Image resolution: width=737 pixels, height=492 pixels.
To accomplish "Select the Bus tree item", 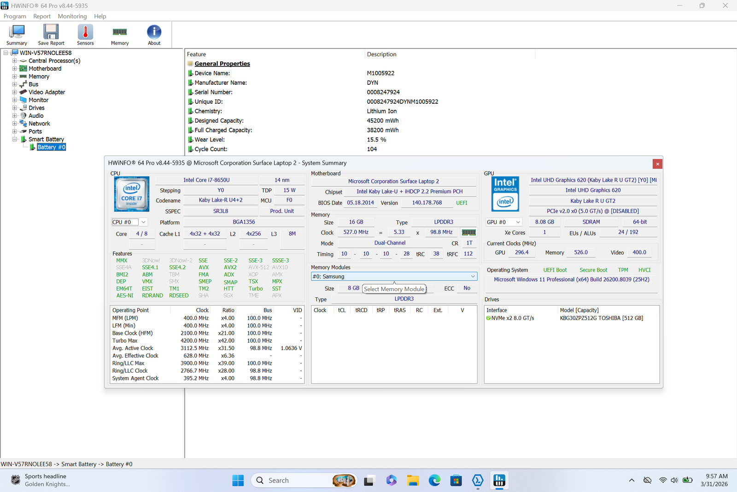I will [33, 84].
